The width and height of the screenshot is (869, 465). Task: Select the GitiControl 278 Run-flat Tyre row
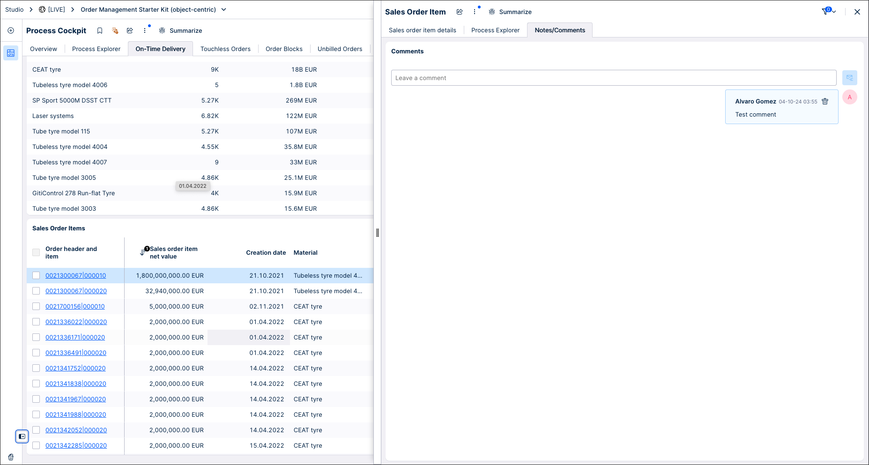(200, 193)
